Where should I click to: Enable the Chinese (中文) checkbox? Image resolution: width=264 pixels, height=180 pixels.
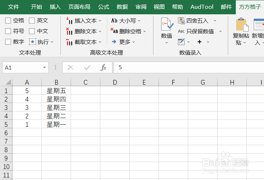(31, 31)
